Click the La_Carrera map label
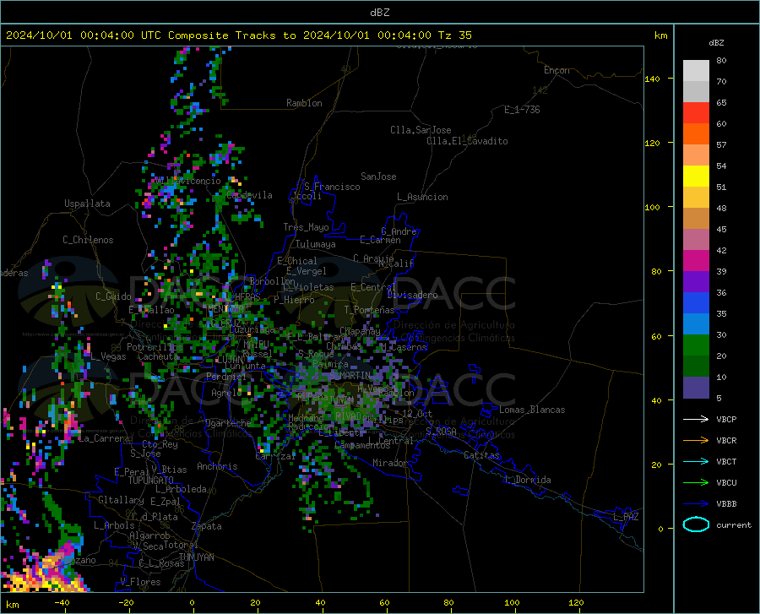Viewport: 760px width, 614px height. click(x=104, y=438)
